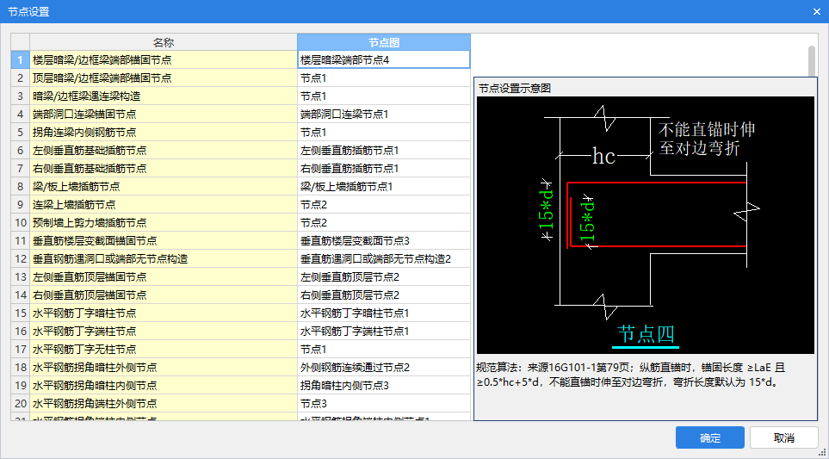Select row 端部洞口连梁锚固节点

(164, 115)
